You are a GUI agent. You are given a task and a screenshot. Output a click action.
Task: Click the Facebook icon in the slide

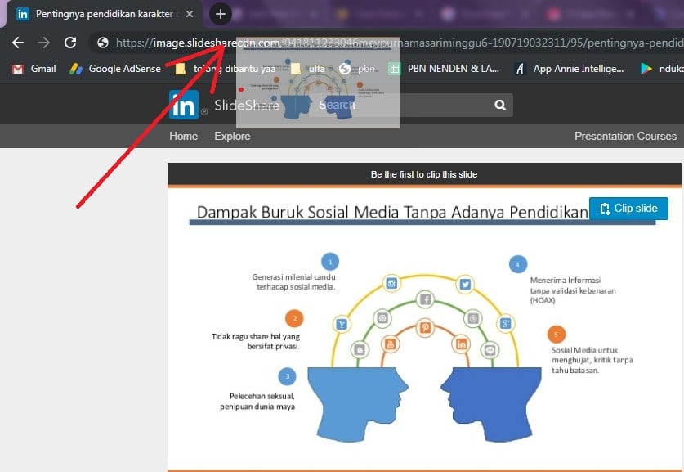point(425,299)
